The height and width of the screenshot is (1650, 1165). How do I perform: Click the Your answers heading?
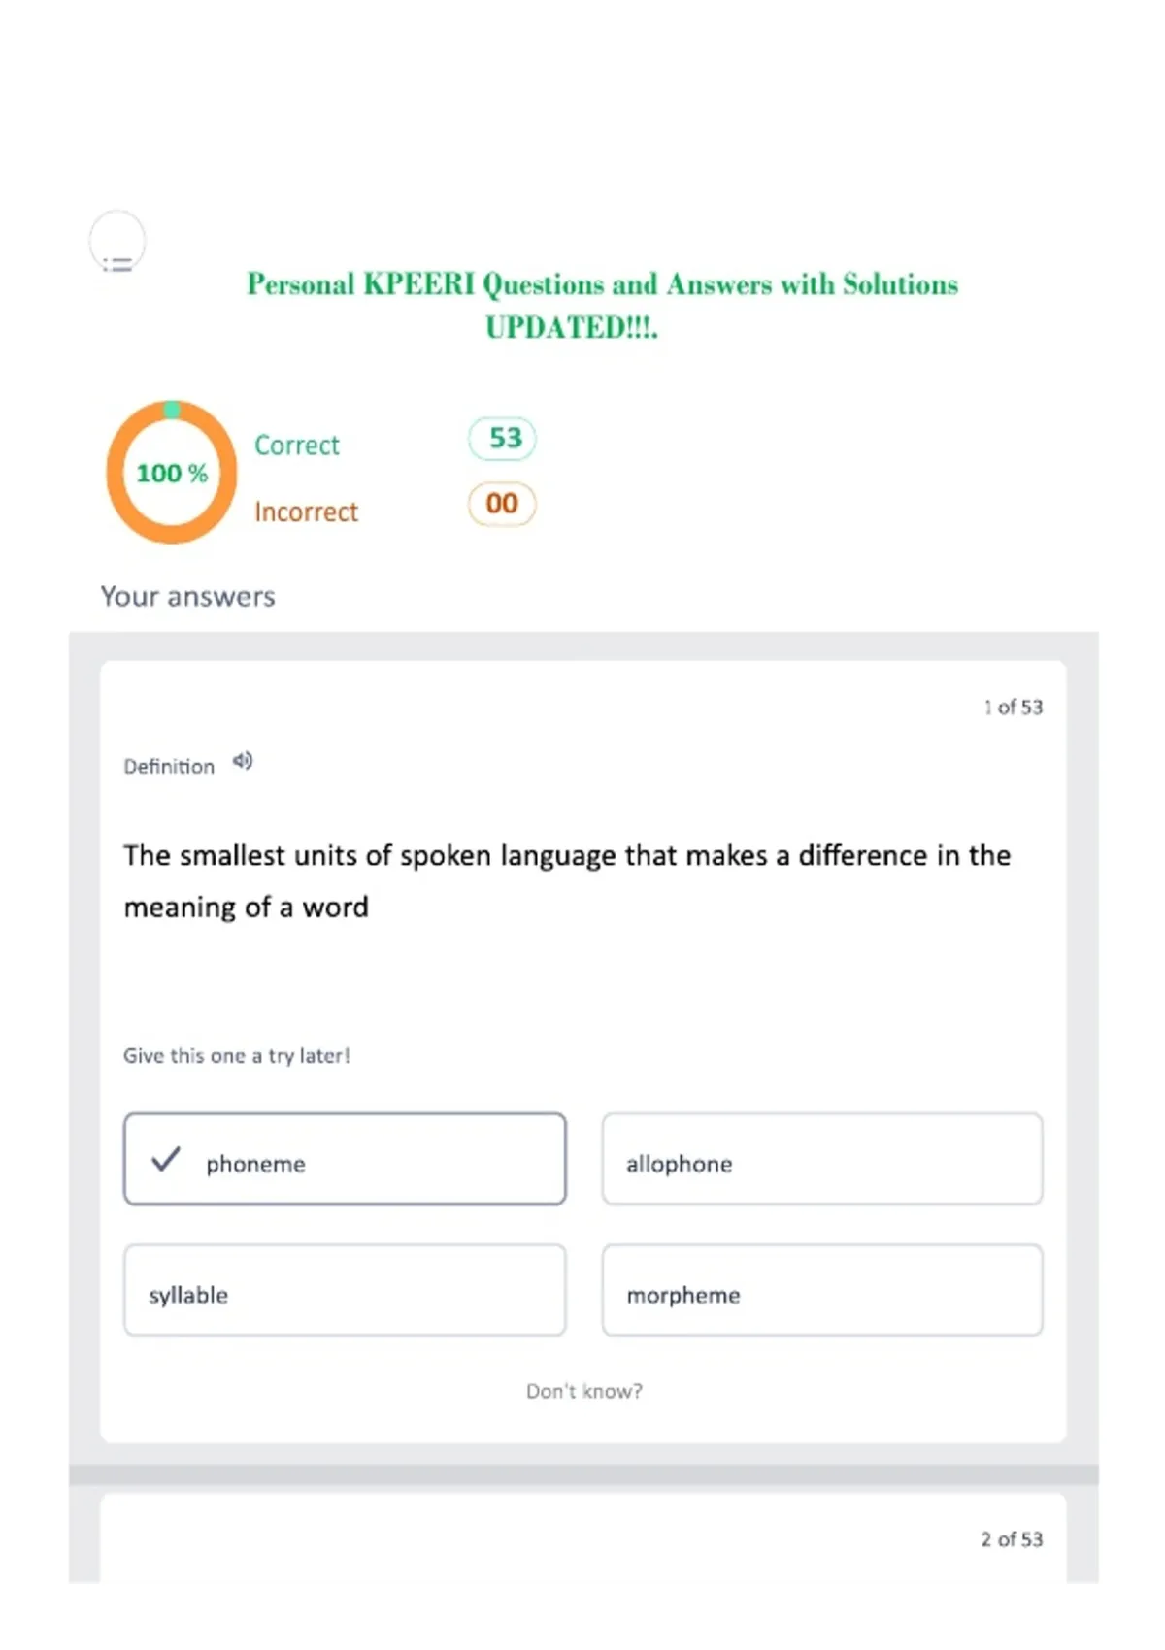[x=188, y=596]
